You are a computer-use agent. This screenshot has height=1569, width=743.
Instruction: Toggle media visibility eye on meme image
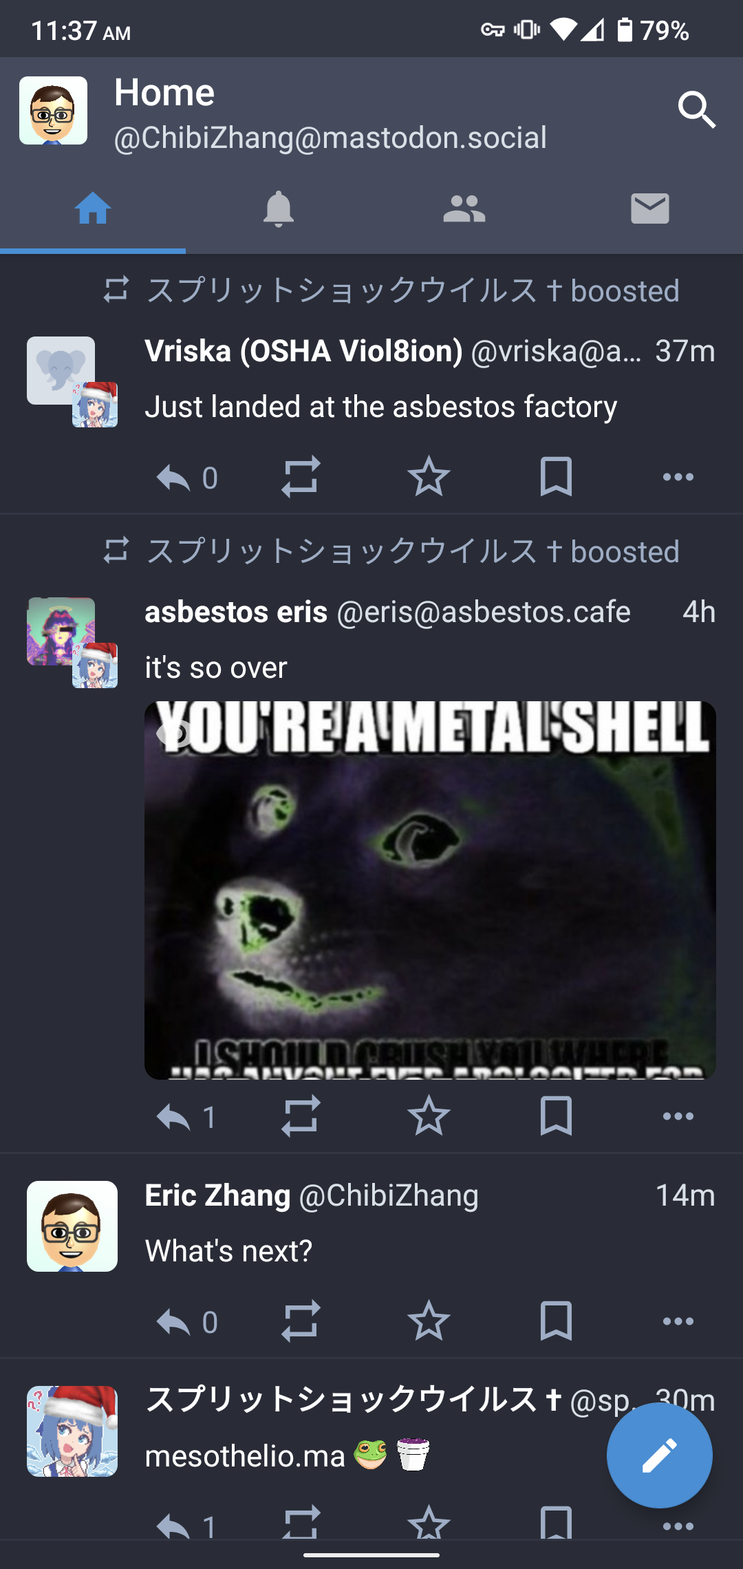(x=175, y=734)
